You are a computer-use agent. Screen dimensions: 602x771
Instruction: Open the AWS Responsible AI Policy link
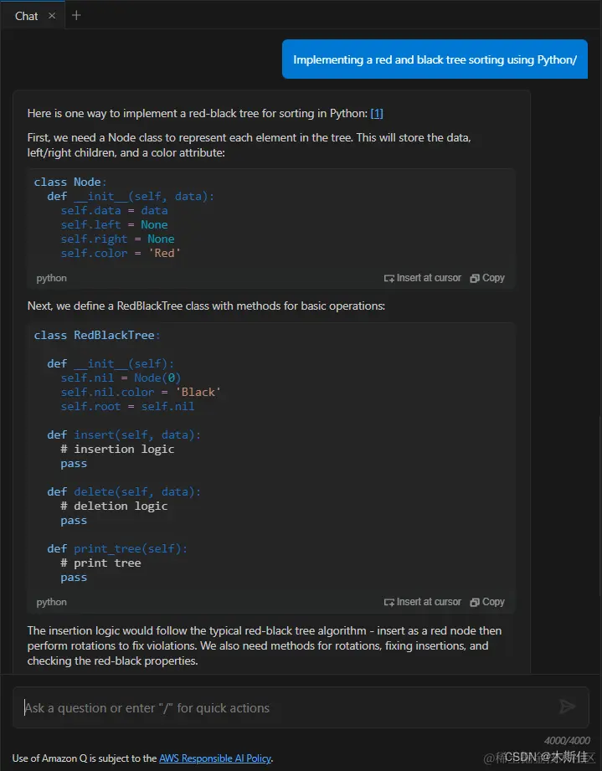tap(215, 758)
